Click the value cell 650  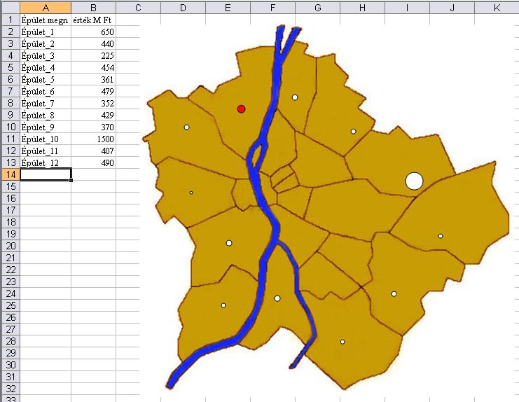click(93, 32)
